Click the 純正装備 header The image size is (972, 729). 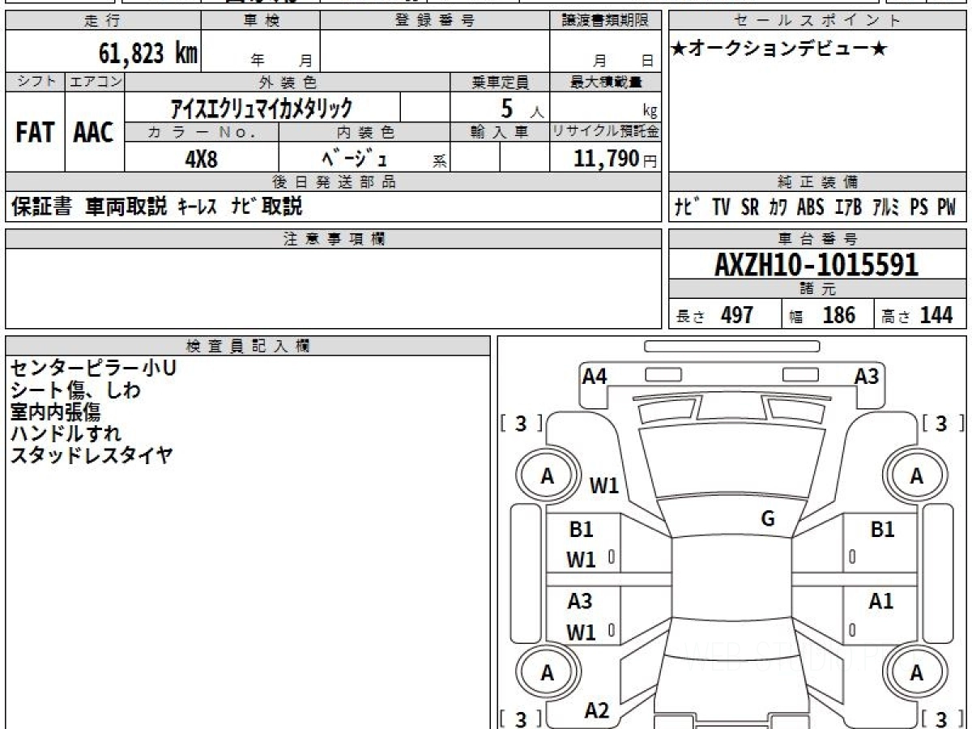(818, 182)
